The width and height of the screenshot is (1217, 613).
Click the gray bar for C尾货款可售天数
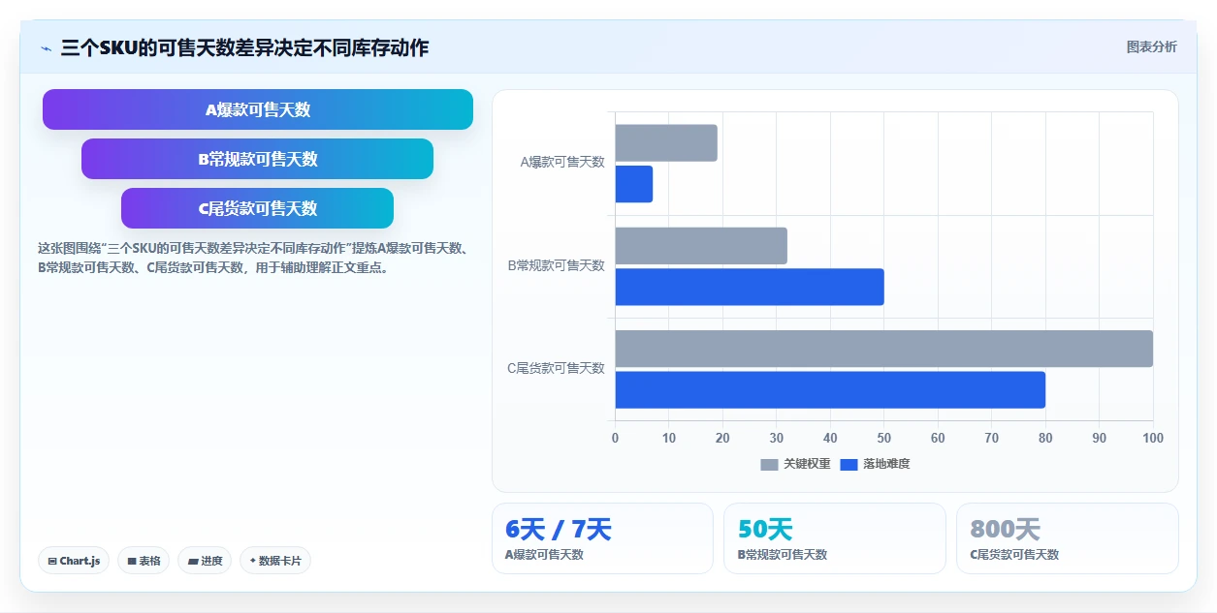point(884,349)
